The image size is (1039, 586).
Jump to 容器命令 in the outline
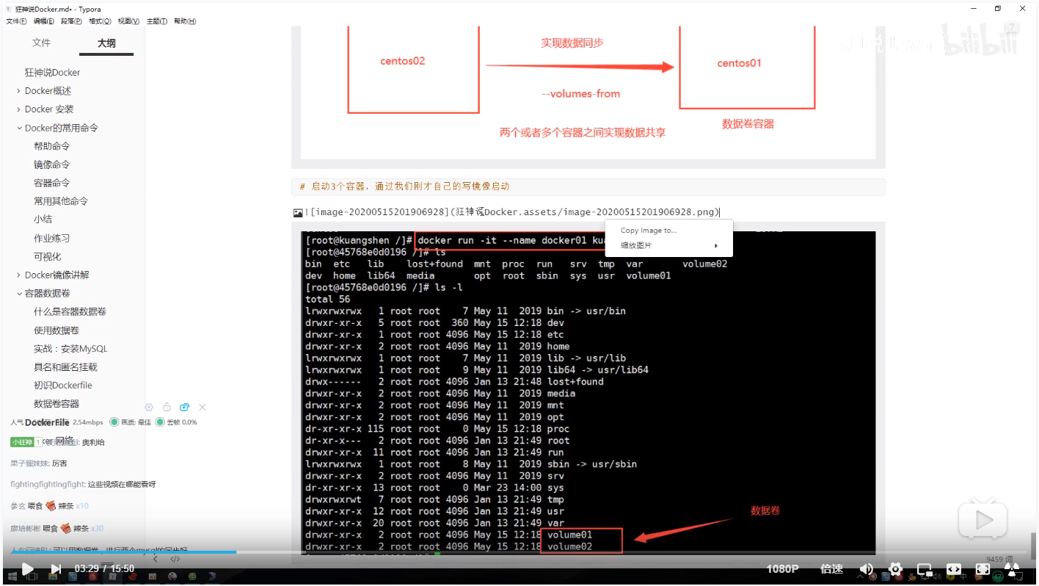point(52,183)
